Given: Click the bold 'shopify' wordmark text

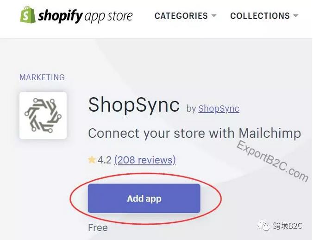Looking at the screenshot, I should click(60, 16).
